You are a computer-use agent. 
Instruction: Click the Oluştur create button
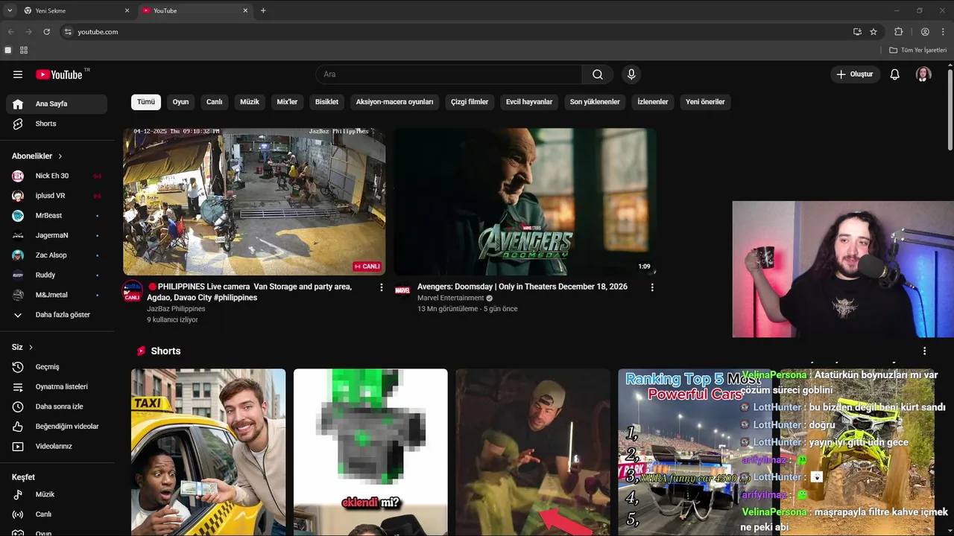point(856,74)
